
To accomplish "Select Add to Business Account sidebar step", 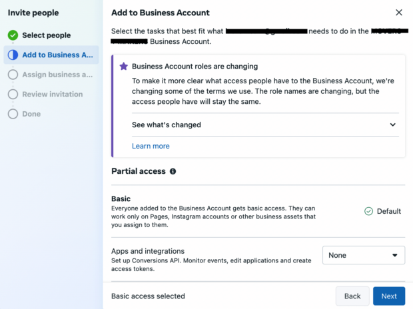I will (57, 55).
